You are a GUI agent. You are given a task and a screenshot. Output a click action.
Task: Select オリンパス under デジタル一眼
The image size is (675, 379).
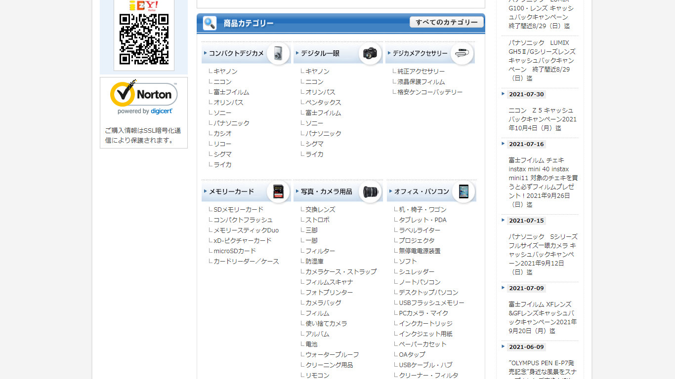point(320,92)
